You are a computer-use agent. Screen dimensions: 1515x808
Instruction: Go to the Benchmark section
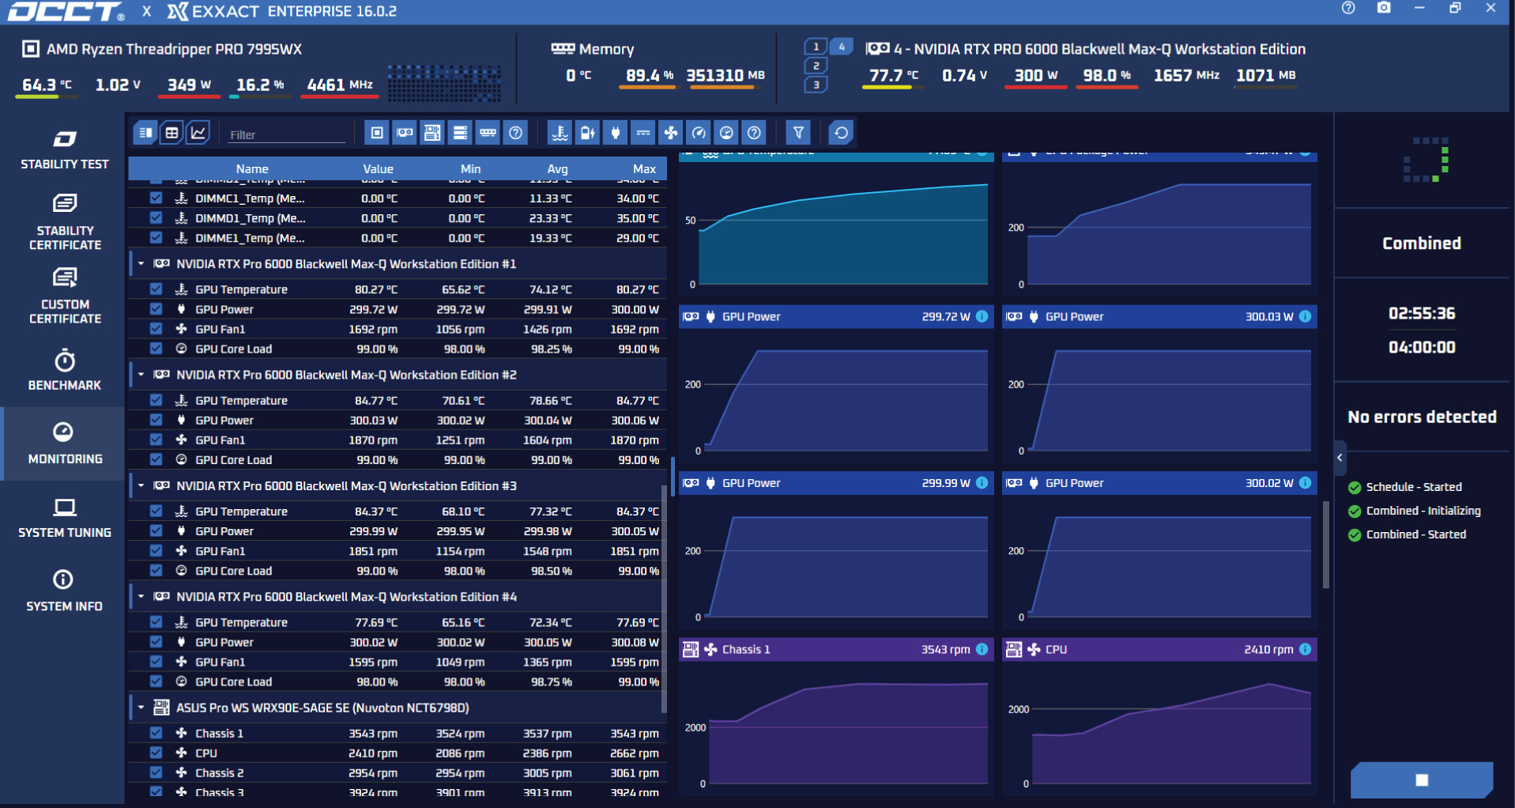[64, 370]
